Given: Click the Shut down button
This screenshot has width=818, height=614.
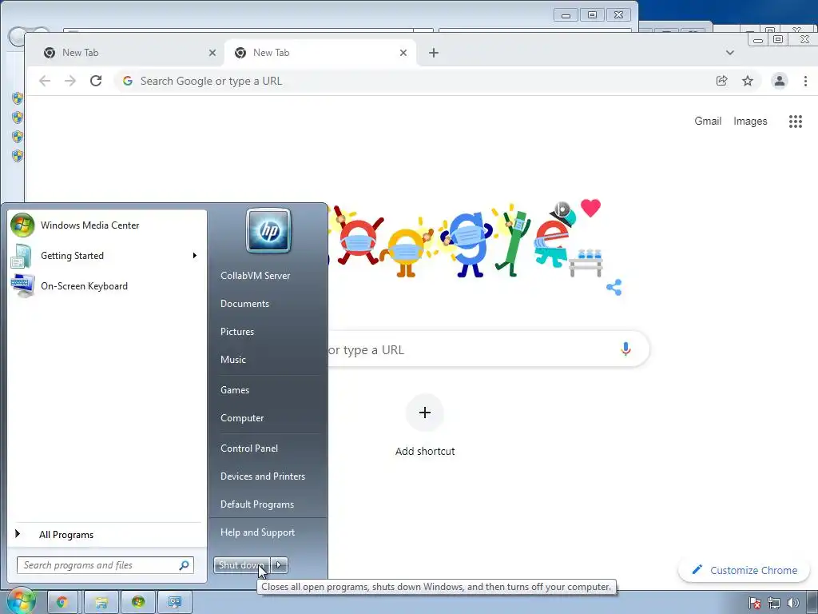Looking at the screenshot, I should (x=241, y=565).
